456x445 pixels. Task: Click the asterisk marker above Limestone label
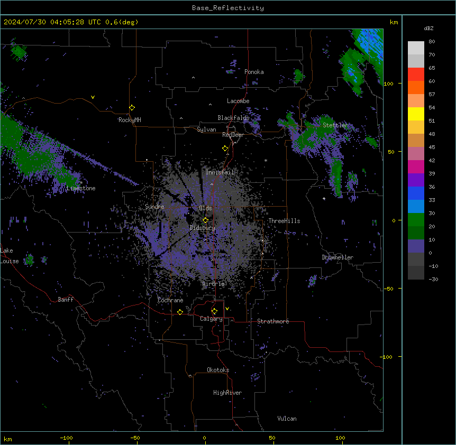point(81,183)
